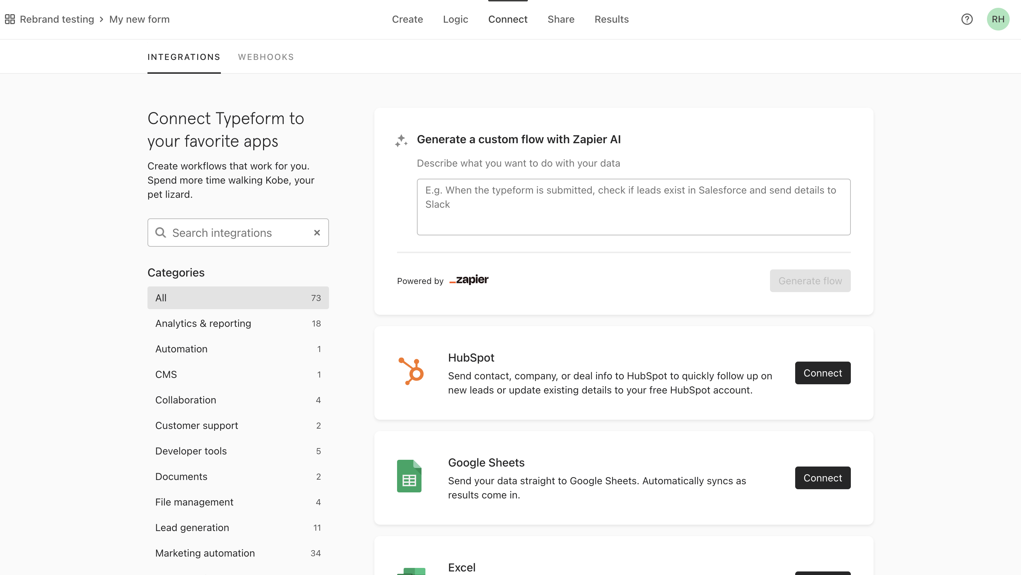Image resolution: width=1021 pixels, height=575 pixels.
Task: Select the Documents category
Action: click(x=238, y=477)
